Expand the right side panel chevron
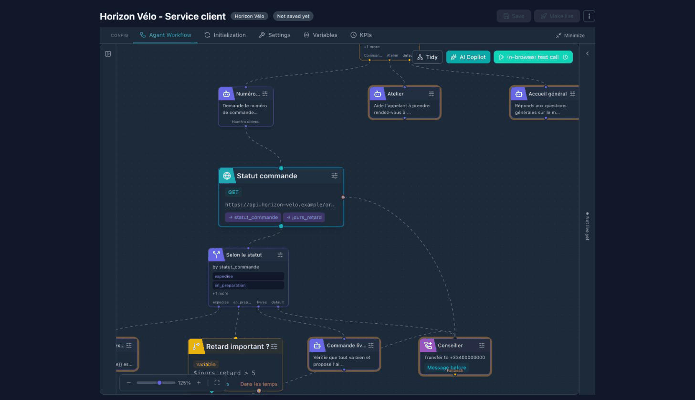Image resolution: width=695 pixels, height=400 pixels. click(x=587, y=53)
